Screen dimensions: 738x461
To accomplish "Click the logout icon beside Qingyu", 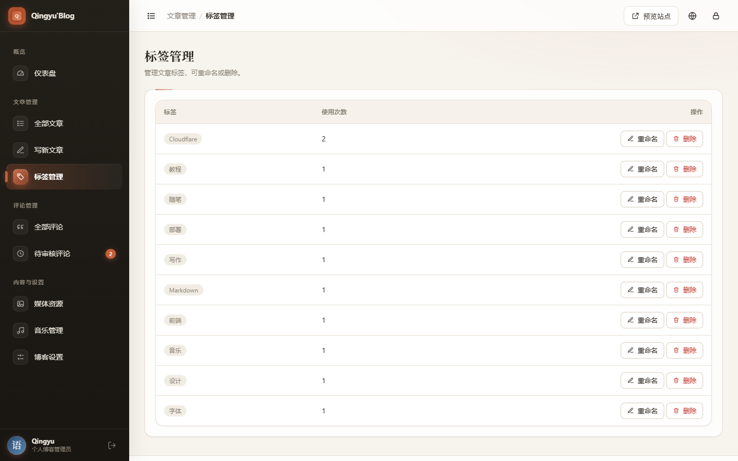I will [x=112, y=446].
